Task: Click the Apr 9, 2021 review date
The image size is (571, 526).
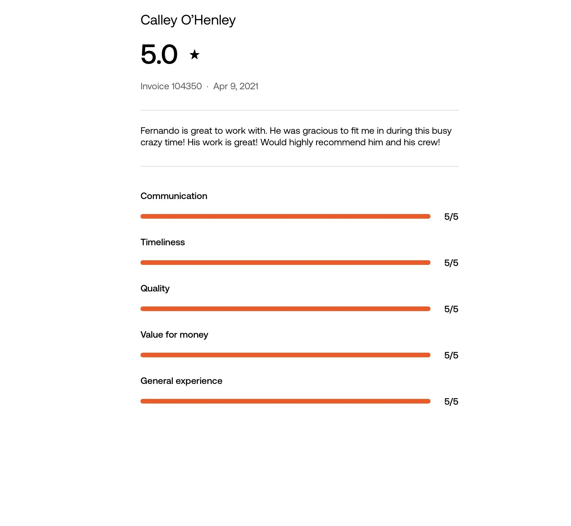Action: 236,86
